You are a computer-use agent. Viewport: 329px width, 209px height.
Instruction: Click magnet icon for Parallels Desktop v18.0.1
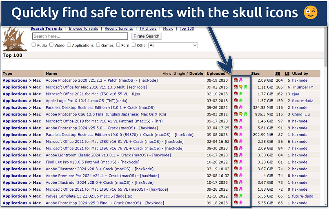(x=236, y=107)
